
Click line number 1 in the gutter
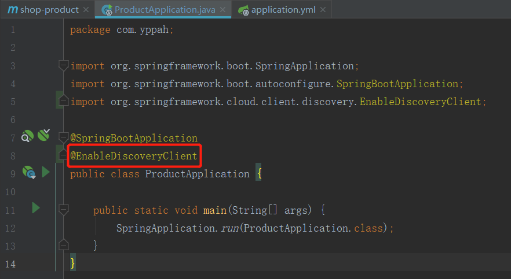click(13, 30)
